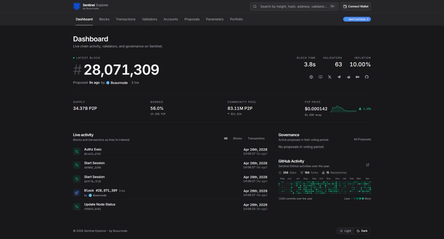Click the wallet icon in Connect Wallet
The image size is (444, 239).
pyautogui.click(x=344, y=6)
